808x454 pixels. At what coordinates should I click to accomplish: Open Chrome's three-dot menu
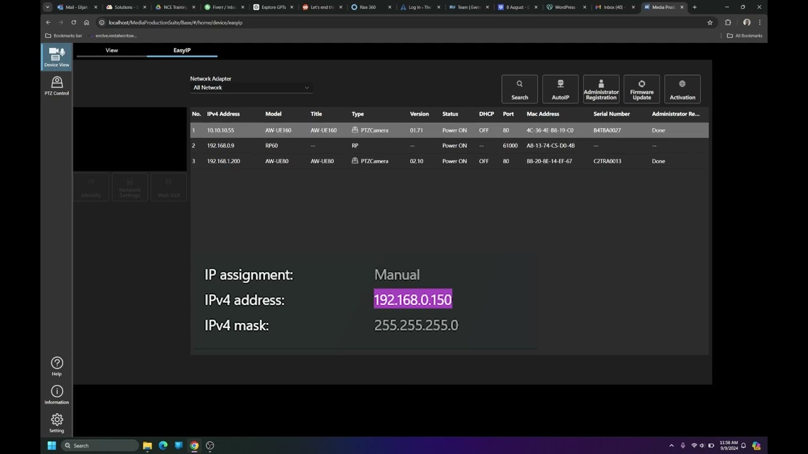[759, 22]
